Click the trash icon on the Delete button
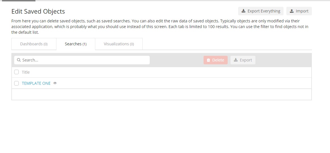The height and width of the screenshot is (153, 330). 208,60
